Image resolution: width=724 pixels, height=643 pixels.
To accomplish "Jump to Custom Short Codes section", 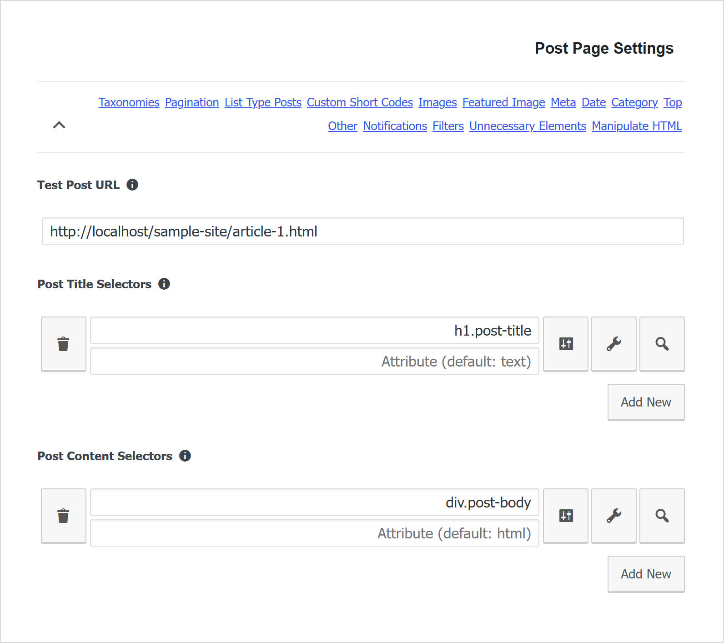I will 360,102.
